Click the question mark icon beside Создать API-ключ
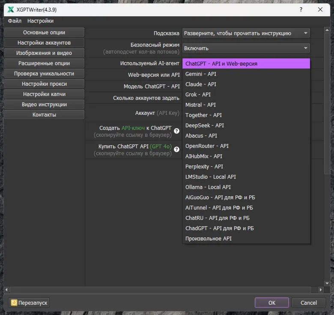Viewport: 334px width, 315px height. point(176,131)
